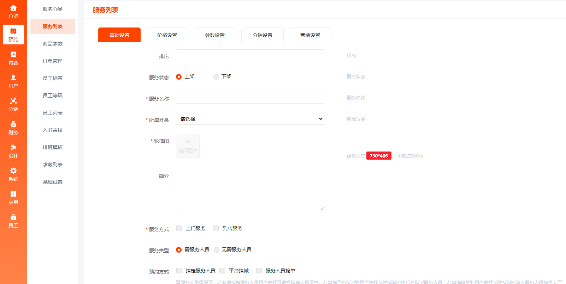Click inside the 简介 text area

pos(250,190)
